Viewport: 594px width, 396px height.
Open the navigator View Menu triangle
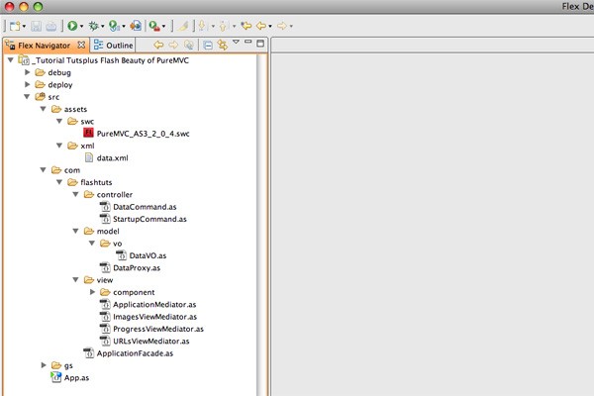[x=236, y=42]
